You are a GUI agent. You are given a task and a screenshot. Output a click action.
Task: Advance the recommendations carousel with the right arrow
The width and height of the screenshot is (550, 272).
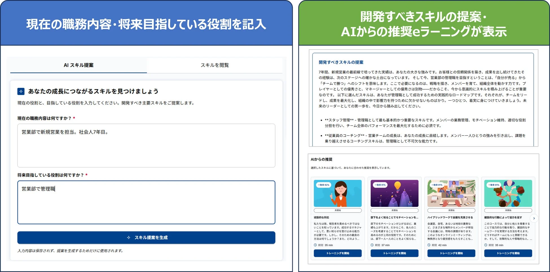(x=534, y=218)
